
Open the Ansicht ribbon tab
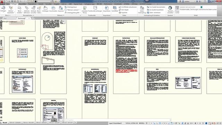(41, 4)
